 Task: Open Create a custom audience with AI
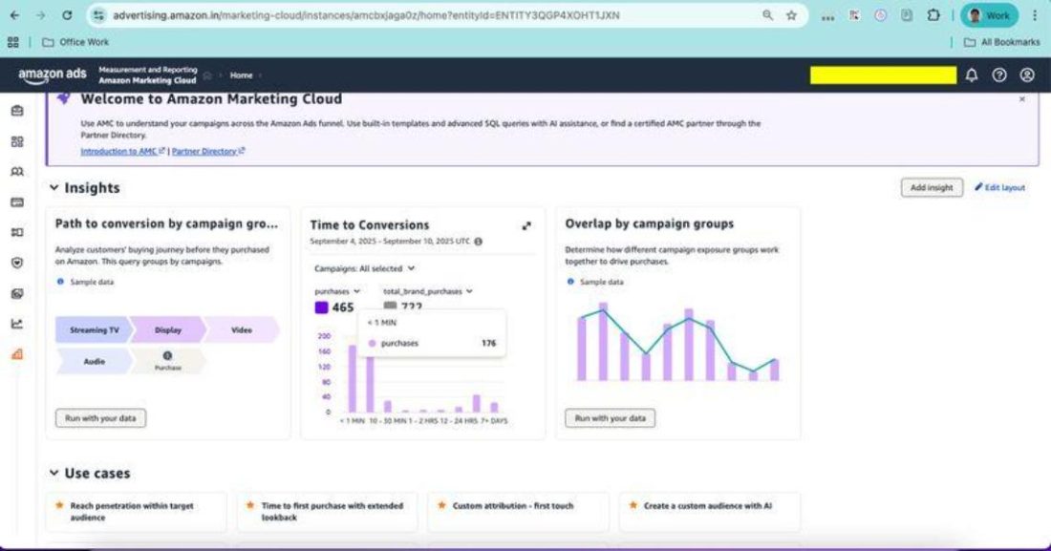pyautogui.click(x=710, y=512)
